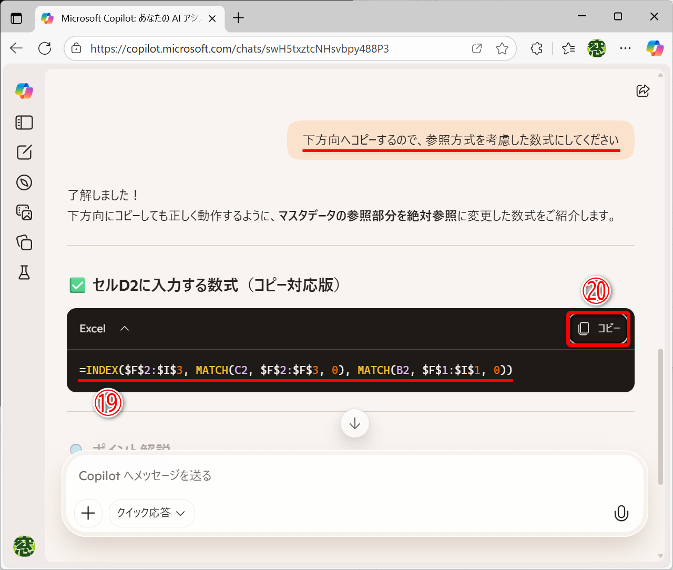Click the microphone icon in the message box
The image size is (673, 570).
coord(621,513)
